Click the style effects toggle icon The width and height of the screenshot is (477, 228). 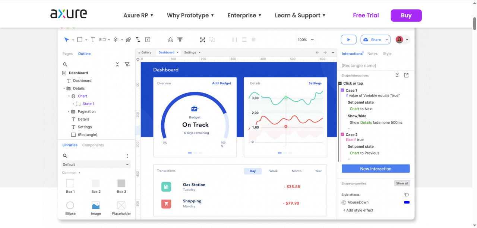pyautogui.click(x=406, y=195)
